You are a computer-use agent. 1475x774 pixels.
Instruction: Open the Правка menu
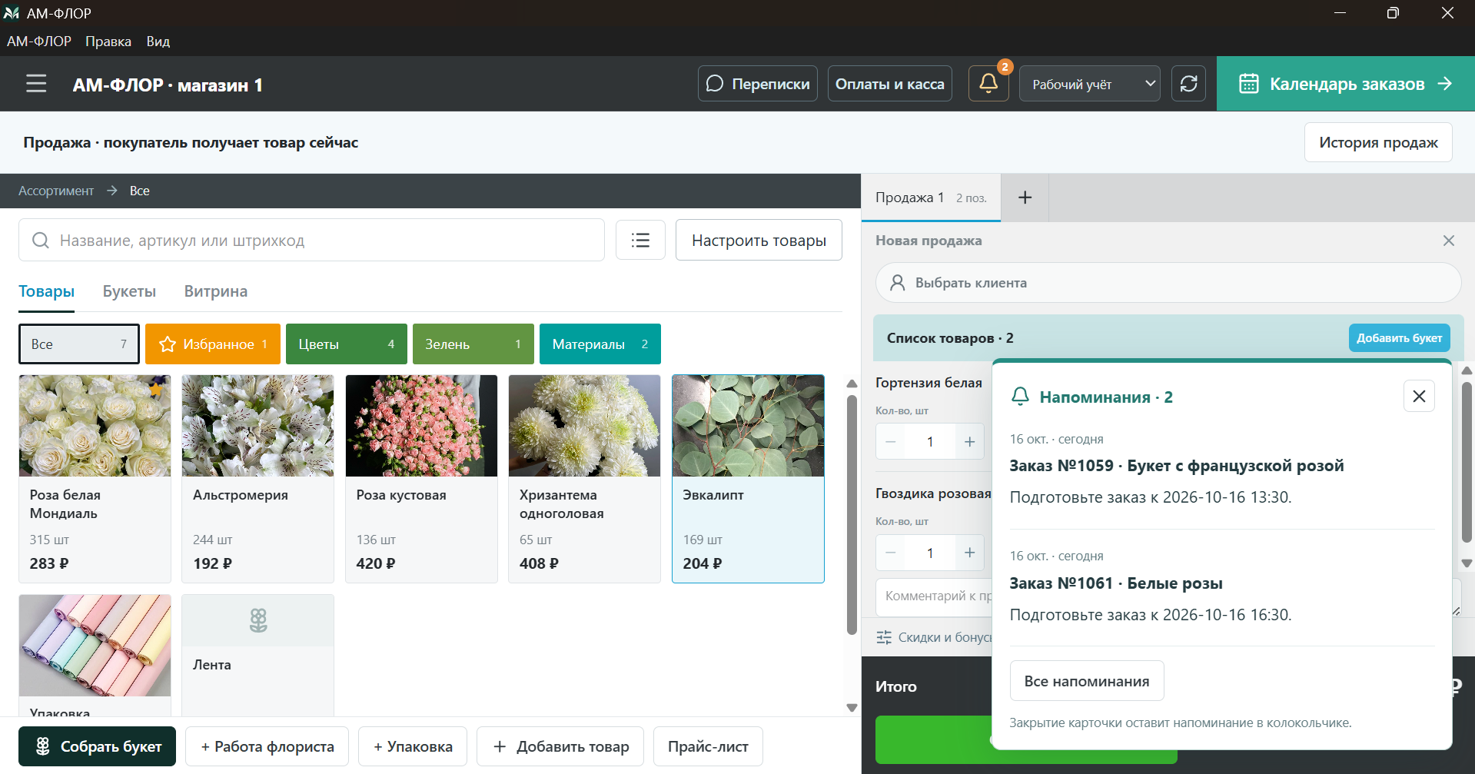point(108,42)
